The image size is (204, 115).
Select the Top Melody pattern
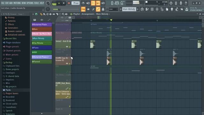[42, 43]
